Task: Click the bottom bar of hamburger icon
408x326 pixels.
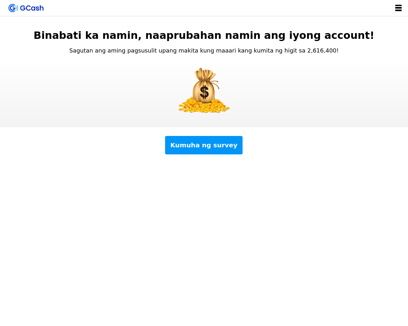Action: click(x=398, y=10)
